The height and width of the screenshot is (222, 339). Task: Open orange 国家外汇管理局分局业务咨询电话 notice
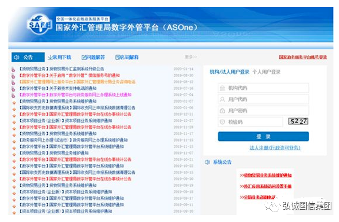pos(77,82)
